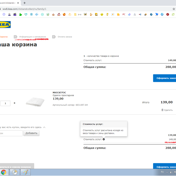The image size is (176, 176).
Task: Click the volume icon in system tray
Action: pyautogui.click(x=171, y=172)
